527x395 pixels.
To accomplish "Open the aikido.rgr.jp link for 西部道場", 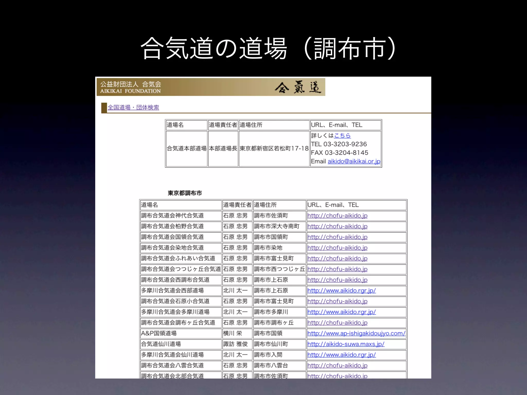I will [x=341, y=291].
